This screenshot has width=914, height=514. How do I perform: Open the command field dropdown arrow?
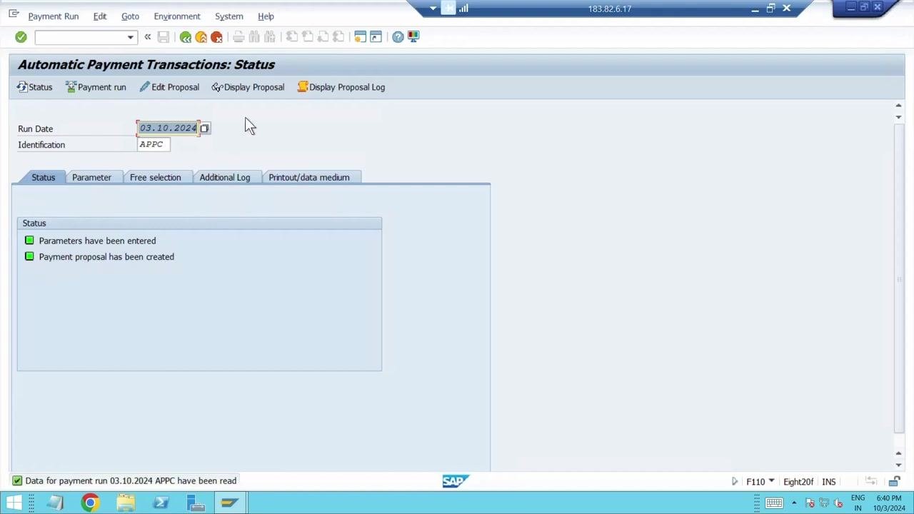pyautogui.click(x=130, y=37)
